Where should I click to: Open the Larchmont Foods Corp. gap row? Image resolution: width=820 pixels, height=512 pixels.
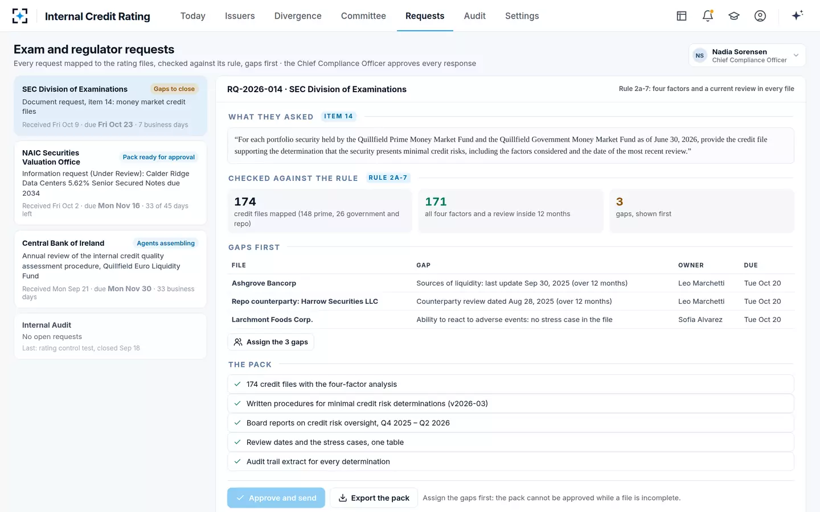[511, 320]
